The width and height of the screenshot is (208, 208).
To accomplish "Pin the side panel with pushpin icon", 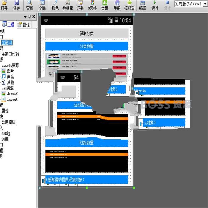I will (x=30, y=17).
